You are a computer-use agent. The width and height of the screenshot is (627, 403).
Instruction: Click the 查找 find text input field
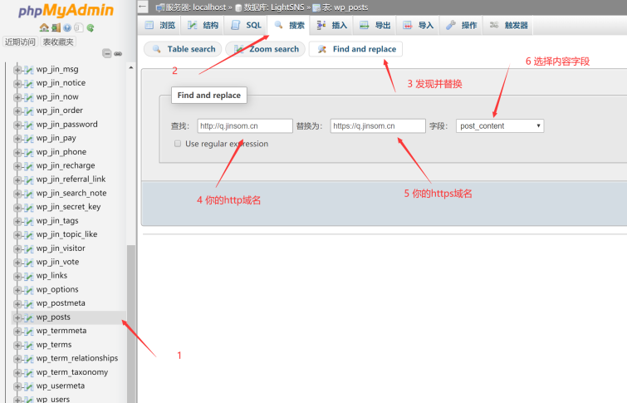244,126
